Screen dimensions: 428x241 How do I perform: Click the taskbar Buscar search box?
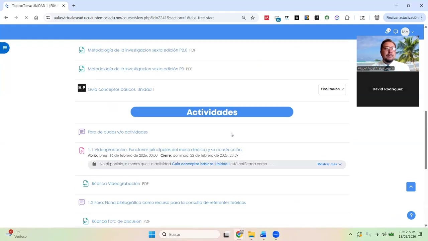click(189, 234)
